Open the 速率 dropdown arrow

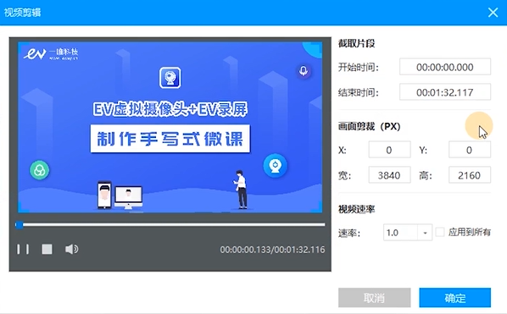coord(425,233)
